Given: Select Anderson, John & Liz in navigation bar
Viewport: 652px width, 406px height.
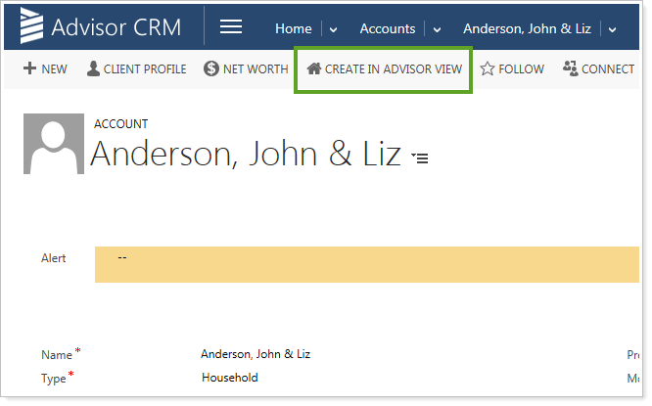Looking at the screenshot, I should (x=527, y=28).
